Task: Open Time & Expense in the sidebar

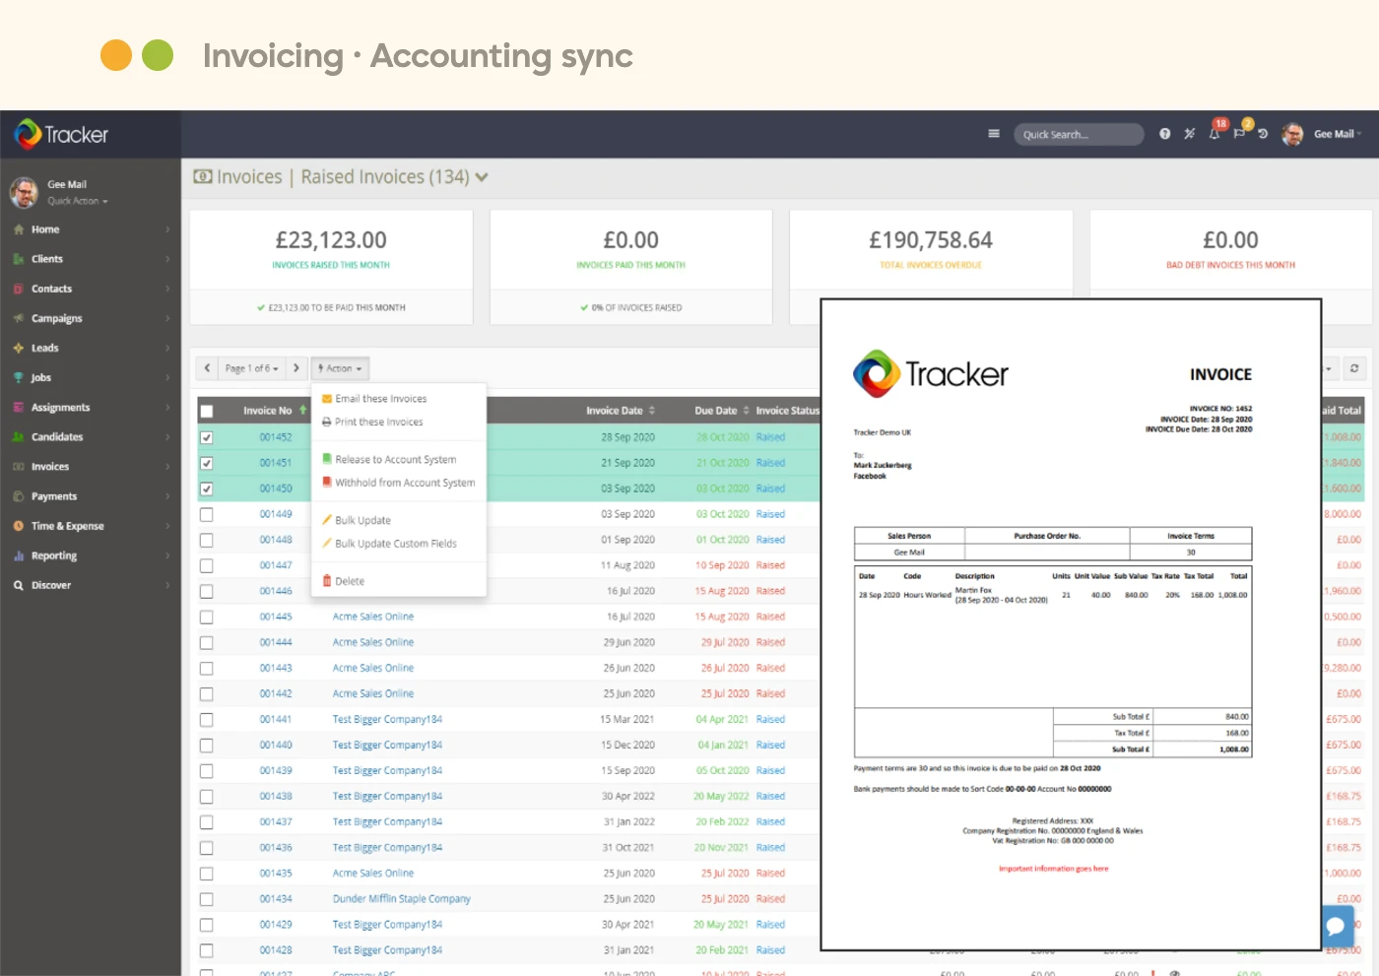Action: (x=91, y=526)
